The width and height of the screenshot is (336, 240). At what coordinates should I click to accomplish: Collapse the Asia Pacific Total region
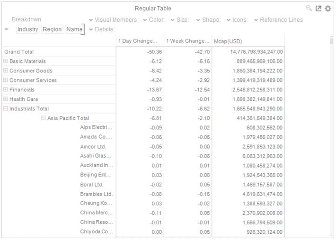tap(44, 118)
